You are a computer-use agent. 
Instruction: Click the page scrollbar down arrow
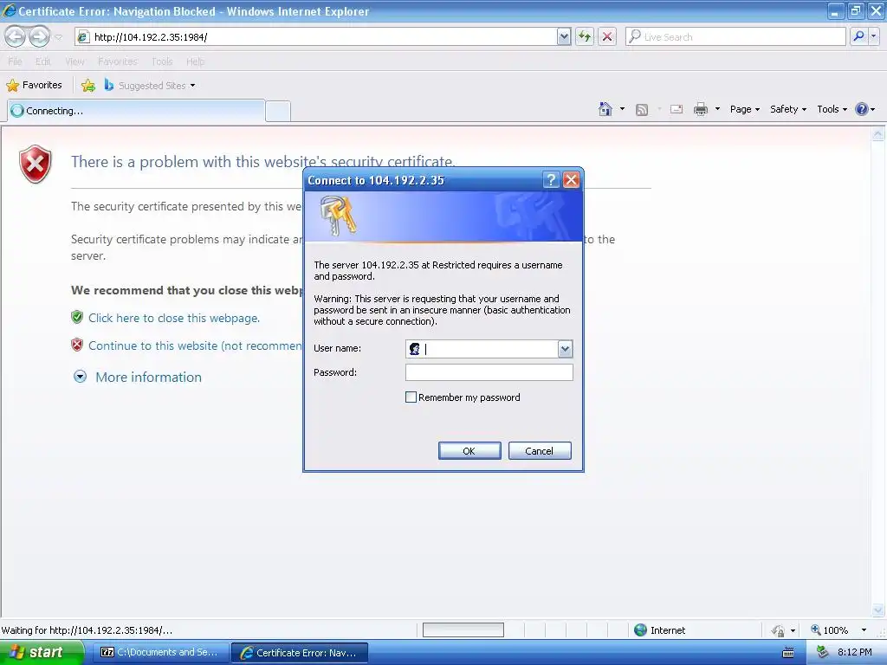[878, 610]
